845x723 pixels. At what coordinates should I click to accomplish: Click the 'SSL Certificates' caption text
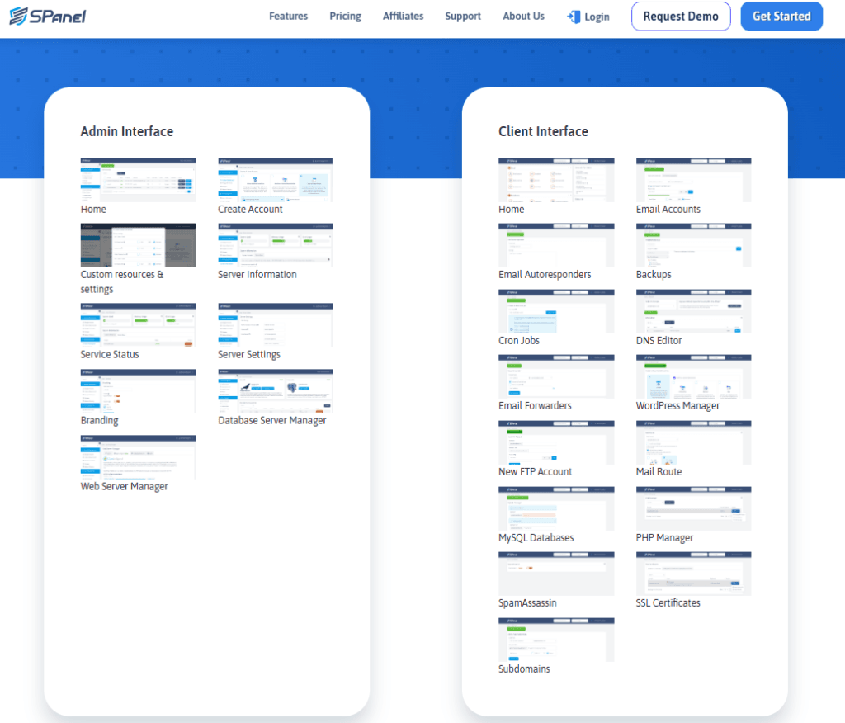pos(668,602)
